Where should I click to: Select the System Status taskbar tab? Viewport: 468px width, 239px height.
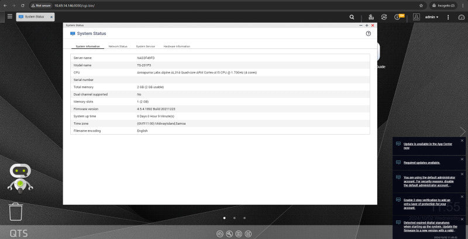tap(35, 17)
